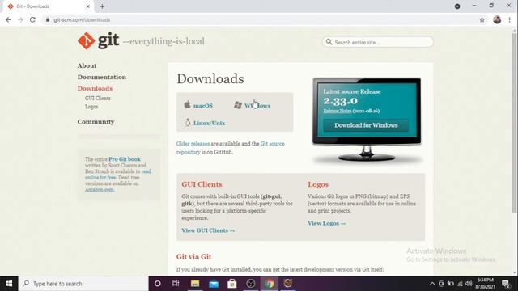
Task: Open Cortana circle on taskbar
Action: click(158, 284)
